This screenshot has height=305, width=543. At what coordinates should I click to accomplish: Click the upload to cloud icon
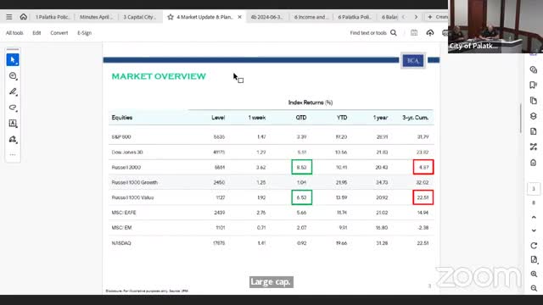[x=430, y=33]
